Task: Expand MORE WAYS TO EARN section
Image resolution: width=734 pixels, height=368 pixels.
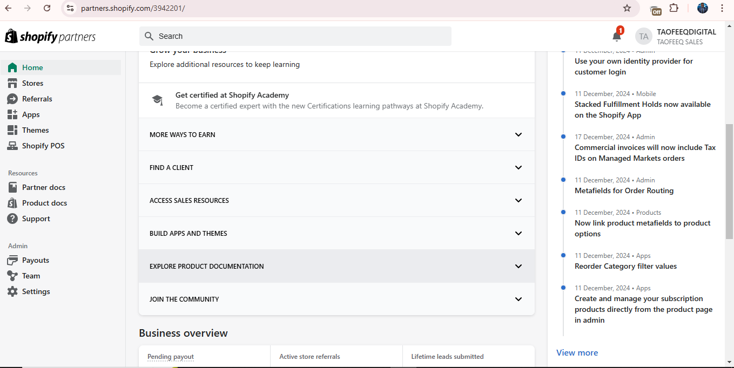Action: 336,134
